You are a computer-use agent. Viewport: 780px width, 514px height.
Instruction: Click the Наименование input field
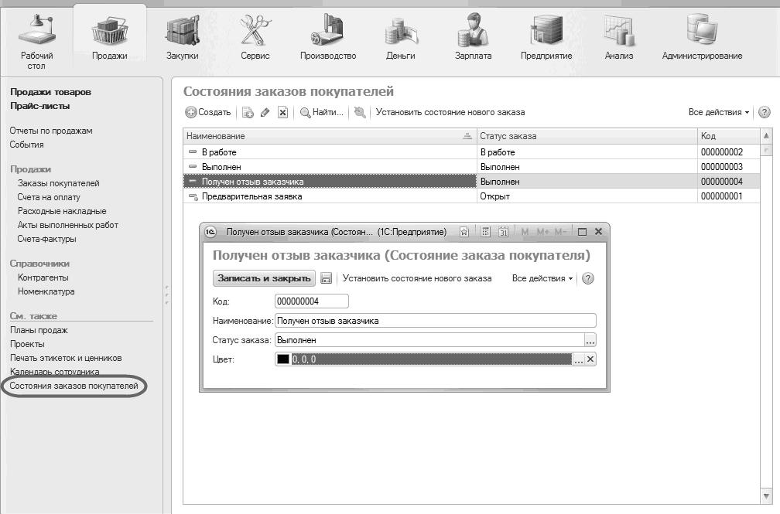pyautogui.click(x=435, y=321)
